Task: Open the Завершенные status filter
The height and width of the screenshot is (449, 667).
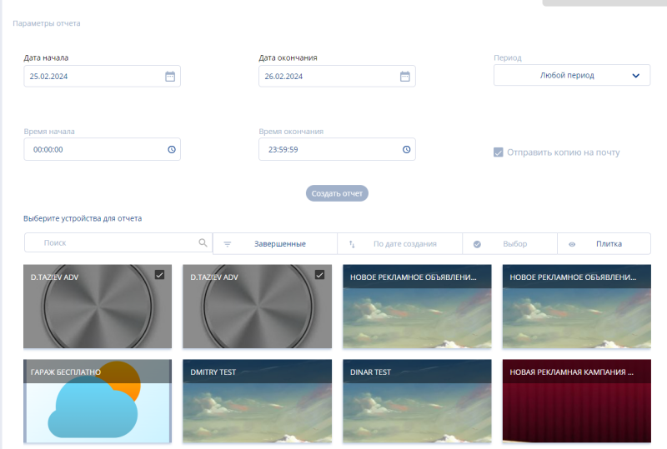Action: [x=279, y=244]
